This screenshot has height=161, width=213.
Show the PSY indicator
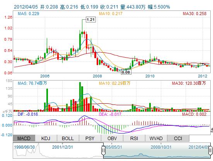point(90,138)
